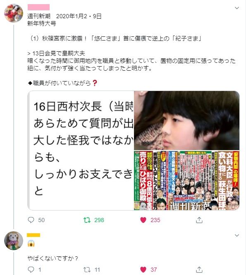The image size is (246, 275).
Task: Open the plush toy avatar of replier
Action: 14,241
